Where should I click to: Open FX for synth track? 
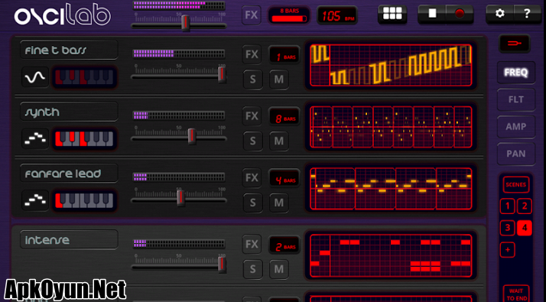click(252, 116)
